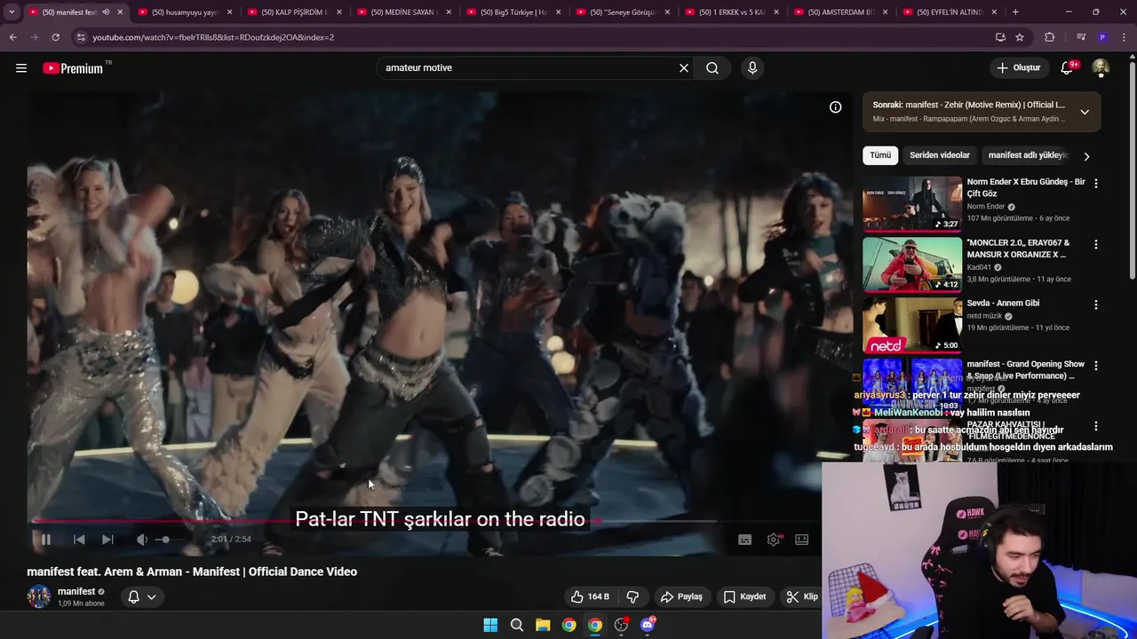Open player settings gear
Image resolution: width=1137 pixels, height=639 pixels.
tap(774, 539)
